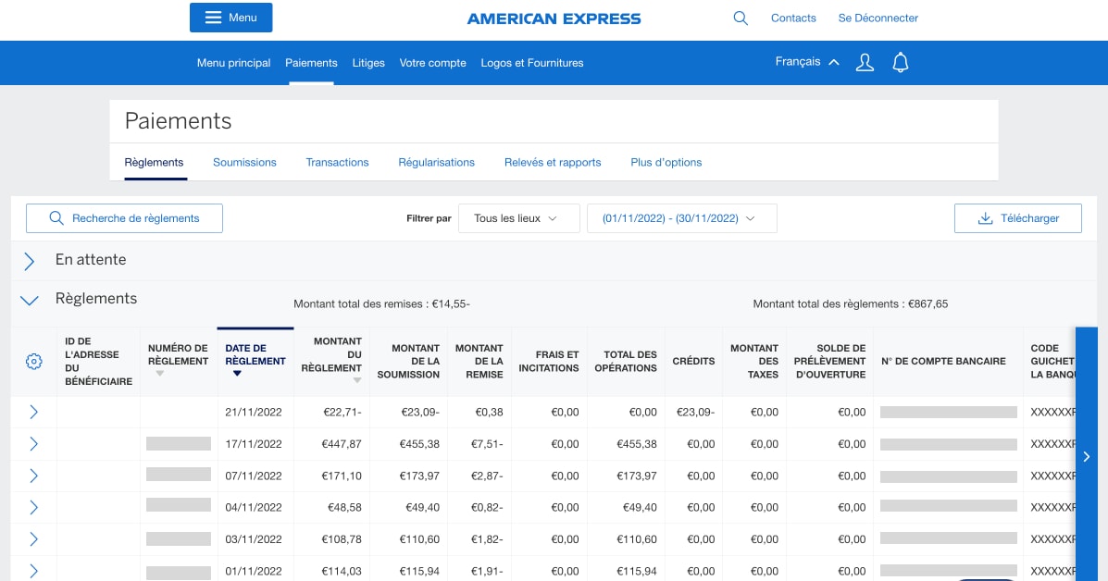Open the user profile icon

click(865, 63)
